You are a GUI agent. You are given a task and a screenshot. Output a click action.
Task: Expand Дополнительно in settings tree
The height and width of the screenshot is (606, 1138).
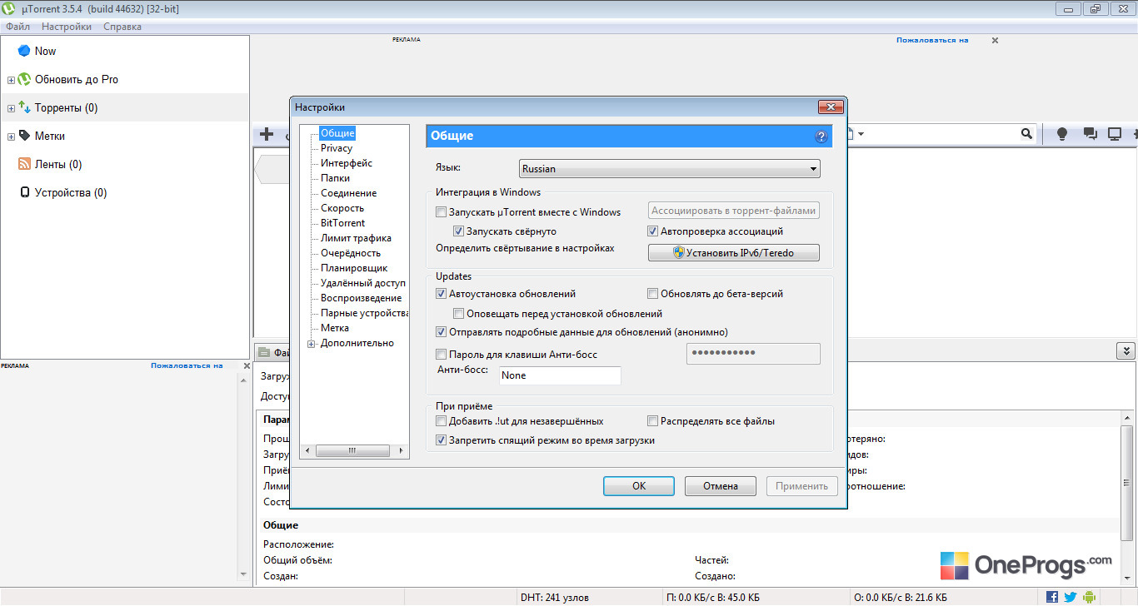[x=312, y=343]
